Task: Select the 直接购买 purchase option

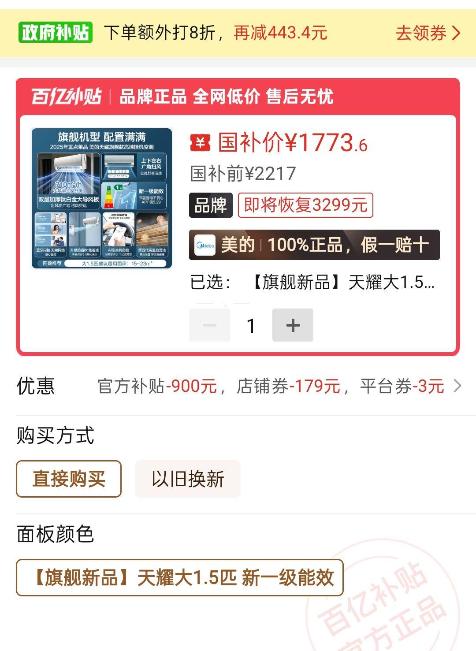Action: 69,479
